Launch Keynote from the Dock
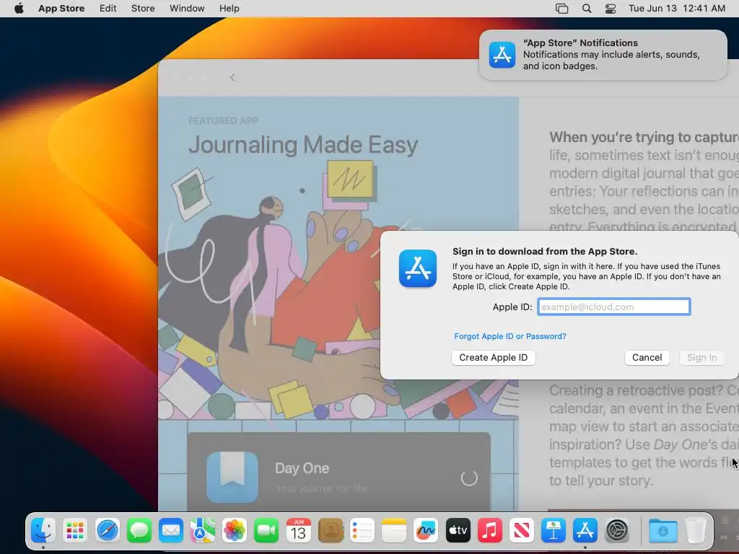The image size is (739, 554). [554, 531]
